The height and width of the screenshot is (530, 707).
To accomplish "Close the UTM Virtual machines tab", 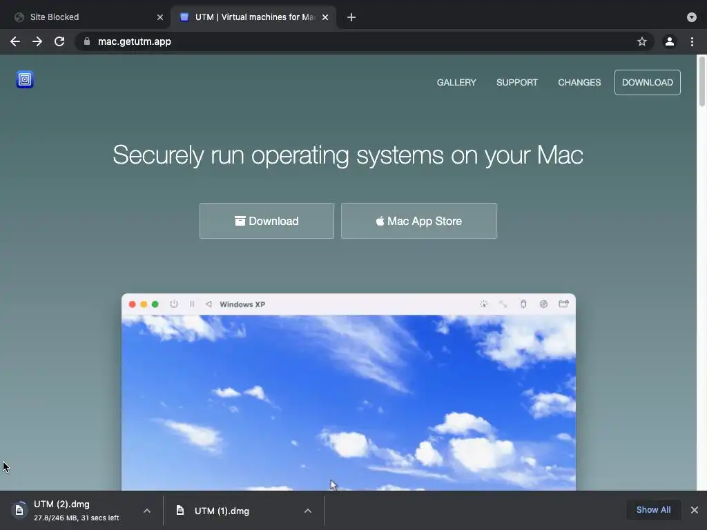I will pyautogui.click(x=325, y=17).
